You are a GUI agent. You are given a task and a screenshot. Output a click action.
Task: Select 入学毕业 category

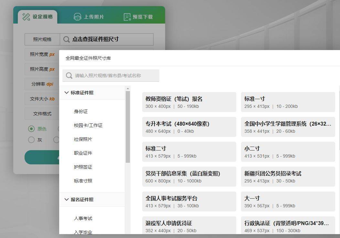83,232
